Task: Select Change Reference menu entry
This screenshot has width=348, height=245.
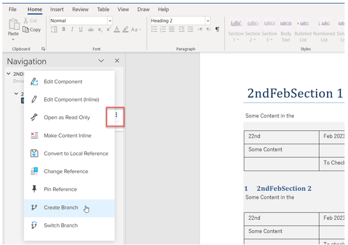Action: point(69,171)
